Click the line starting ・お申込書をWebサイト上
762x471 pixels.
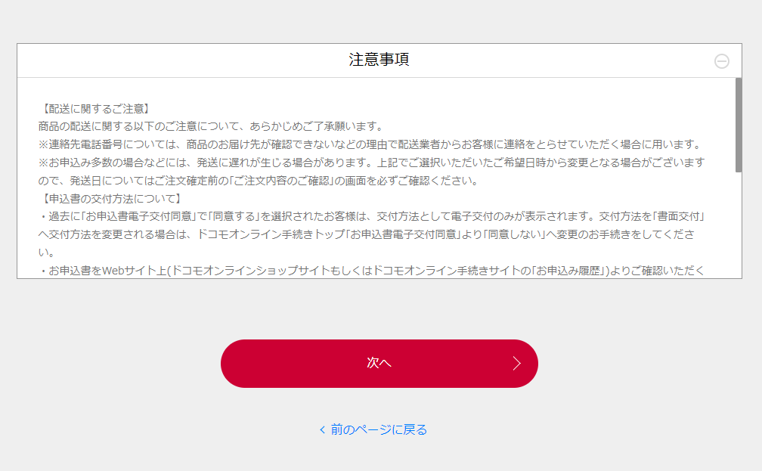[371, 270]
